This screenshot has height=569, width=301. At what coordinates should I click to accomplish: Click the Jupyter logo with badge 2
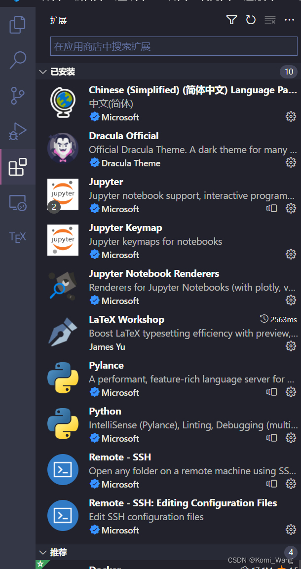click(63, 194)
